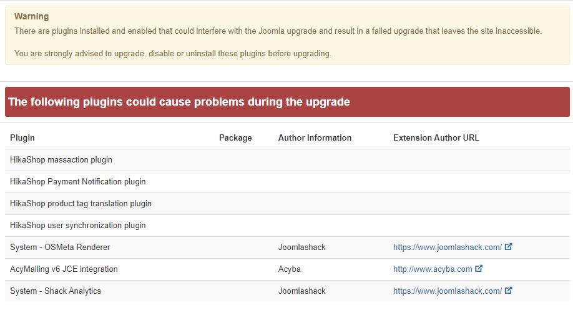The image size is (573, 310).
Task: Select the HikaShop massaction plugin row
Action: pyautogui.click(x=61, y=160)
